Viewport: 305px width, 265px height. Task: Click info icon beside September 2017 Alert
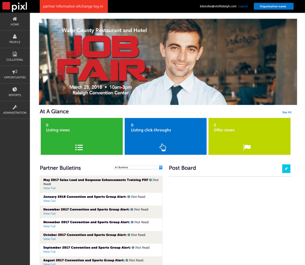(x=133, y=248)
